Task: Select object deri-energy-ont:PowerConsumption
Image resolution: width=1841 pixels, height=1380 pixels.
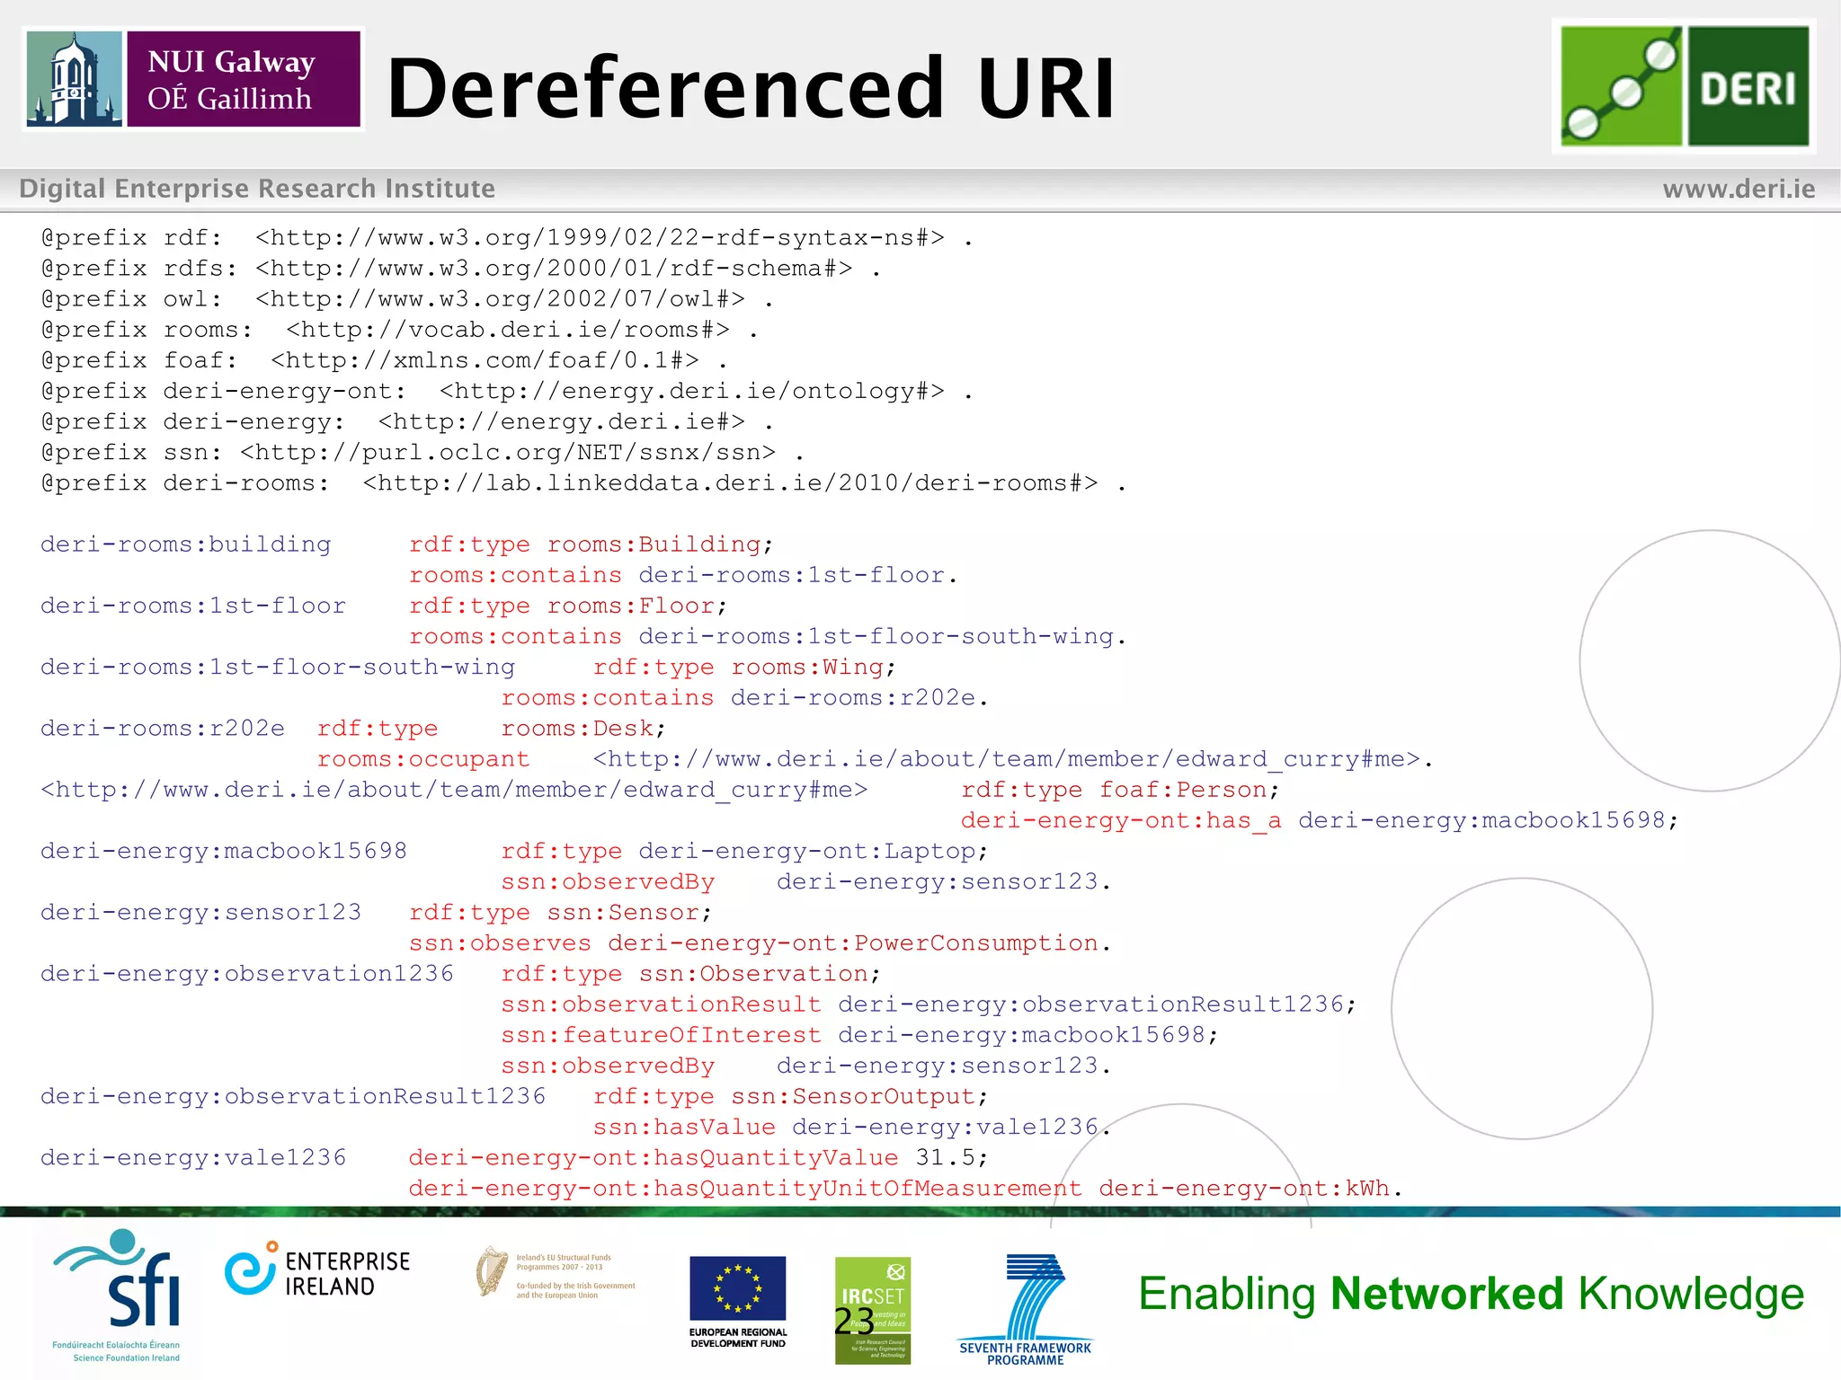Action: [x=853, y=943]
